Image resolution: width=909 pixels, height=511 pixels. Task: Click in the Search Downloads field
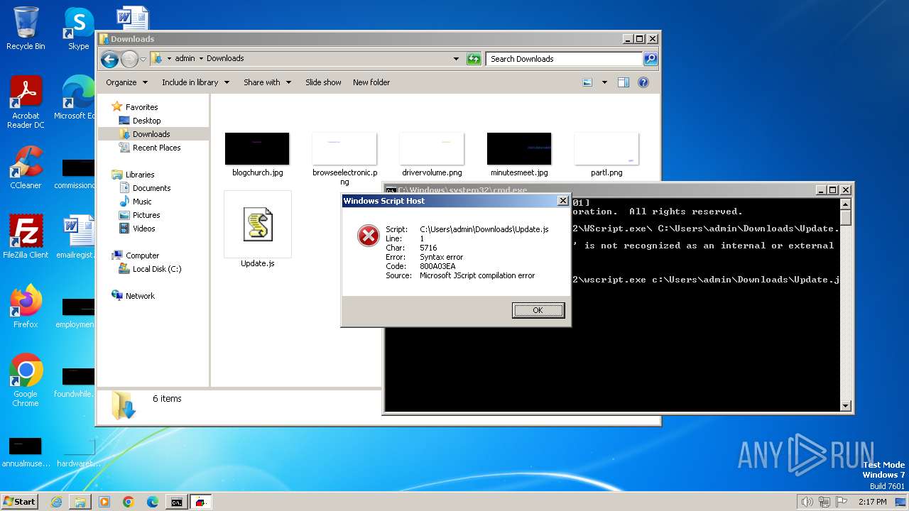click(565, 59)
